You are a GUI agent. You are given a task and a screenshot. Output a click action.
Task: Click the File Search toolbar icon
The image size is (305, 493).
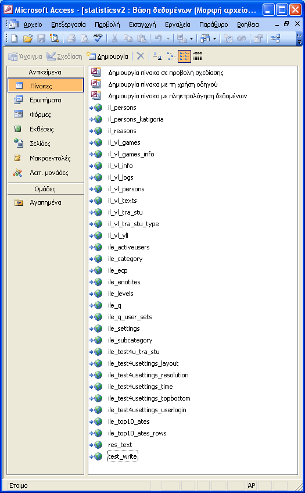pos(55,38)
